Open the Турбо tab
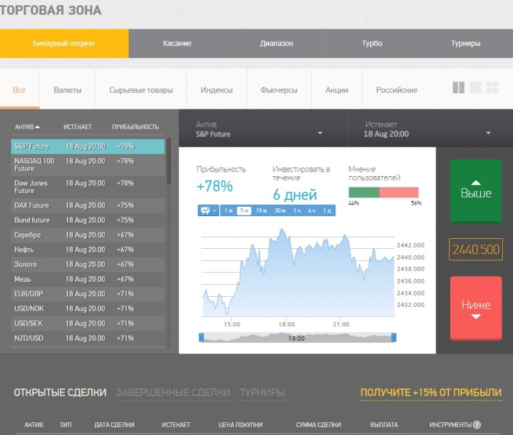 pos(371,43)
